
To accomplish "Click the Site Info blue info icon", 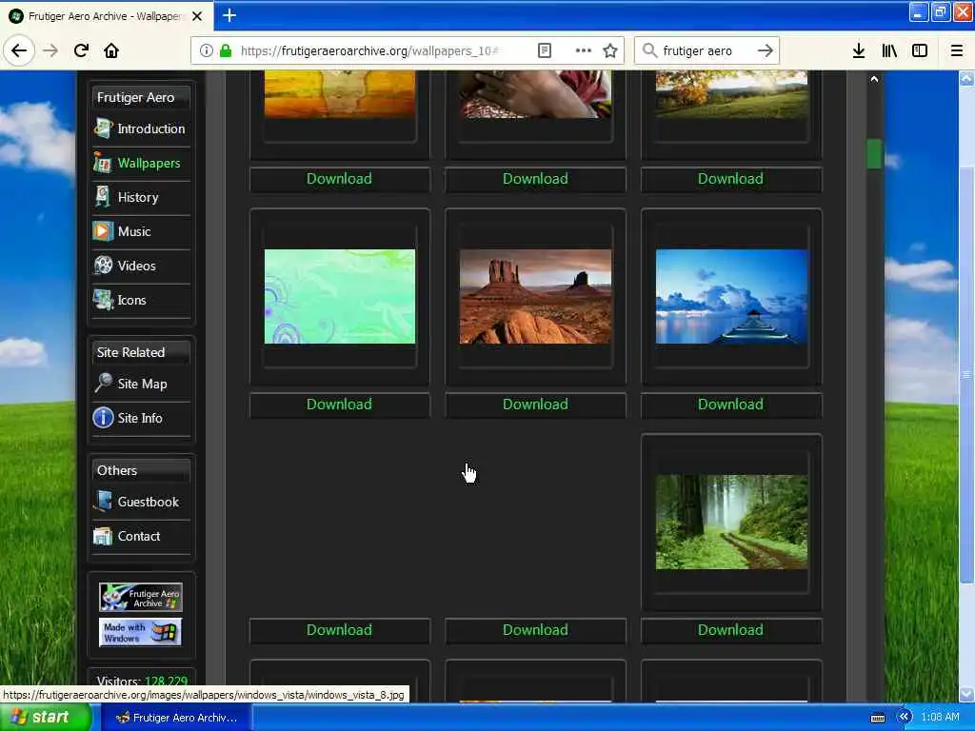I will pos(103,418).
